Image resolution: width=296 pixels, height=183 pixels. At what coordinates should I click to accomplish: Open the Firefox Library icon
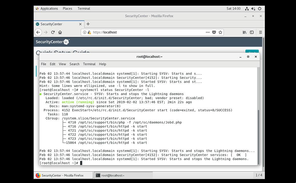tap(245, 32)
